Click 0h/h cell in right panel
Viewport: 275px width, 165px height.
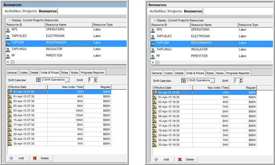[x=211, y=145]
